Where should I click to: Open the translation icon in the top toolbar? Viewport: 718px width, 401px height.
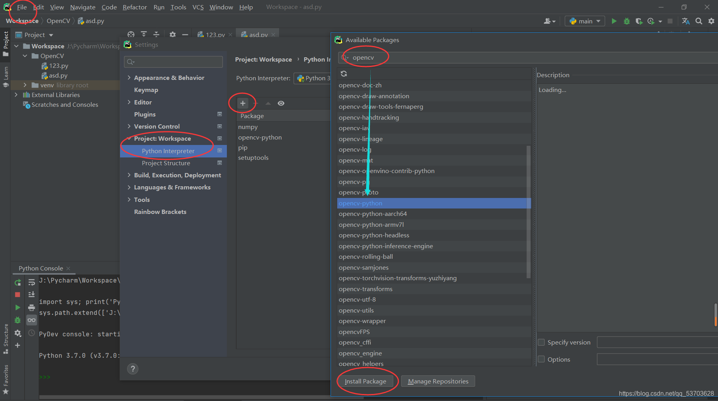pyautogui.click(x=686, y=21)
